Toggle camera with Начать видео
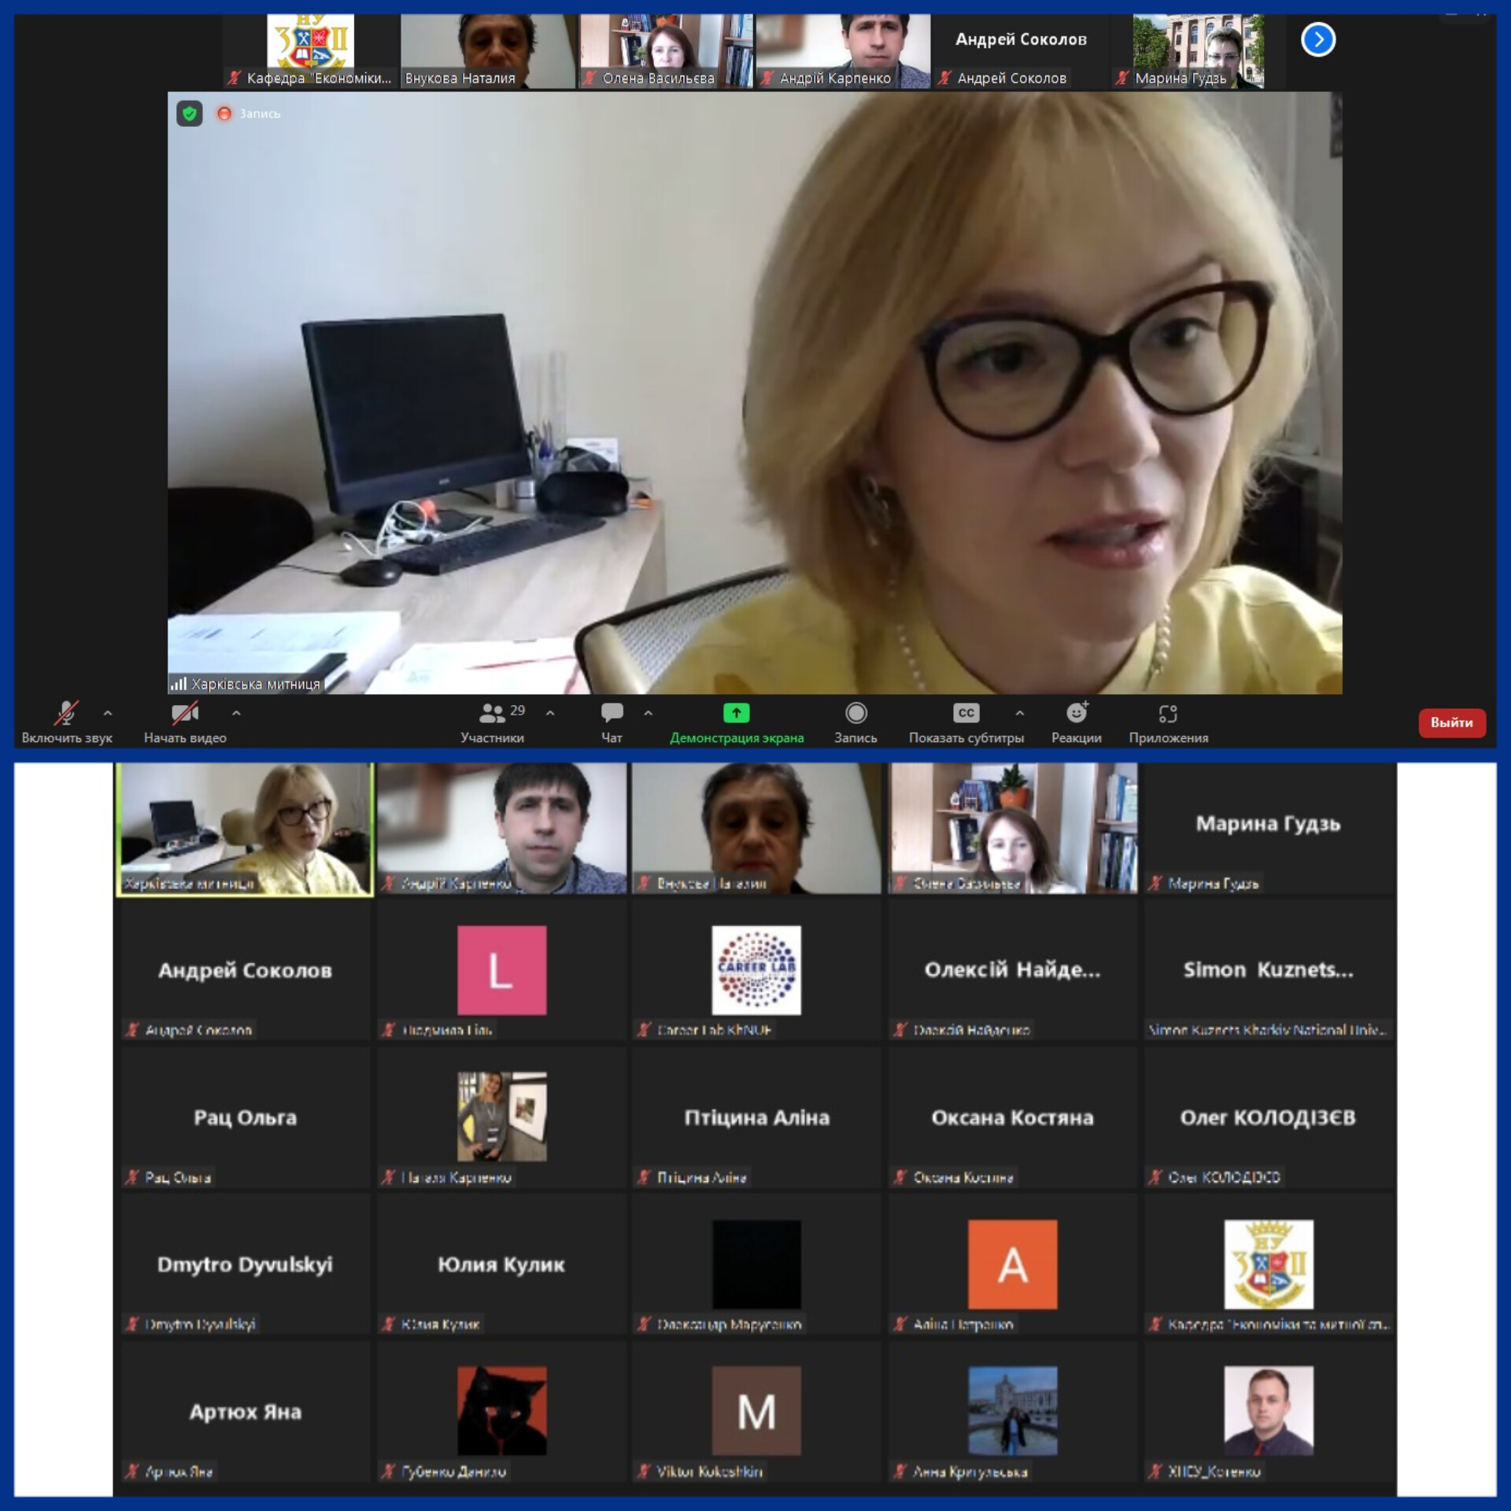The image size is (1511, 1511). coord(184,713)
